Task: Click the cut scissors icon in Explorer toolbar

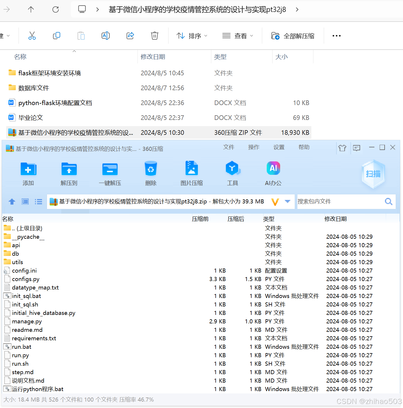Action: point(32,35)
